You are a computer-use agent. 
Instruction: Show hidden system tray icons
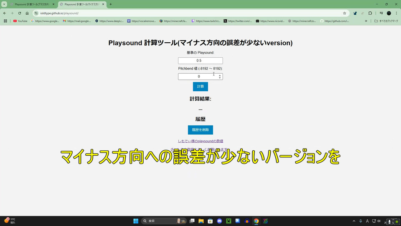pyautogui.click(x=354, y=221)
